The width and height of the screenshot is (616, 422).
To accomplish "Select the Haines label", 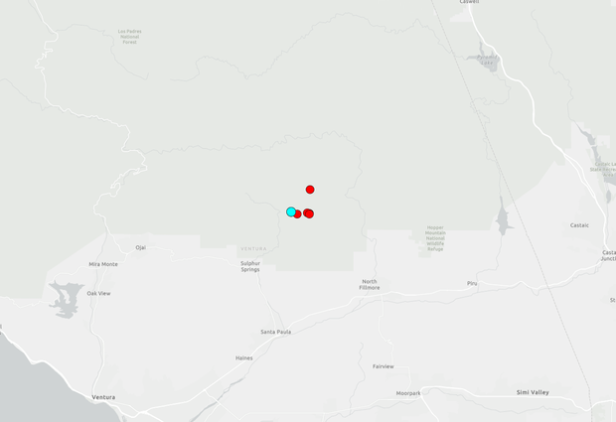I will [244, 358].
